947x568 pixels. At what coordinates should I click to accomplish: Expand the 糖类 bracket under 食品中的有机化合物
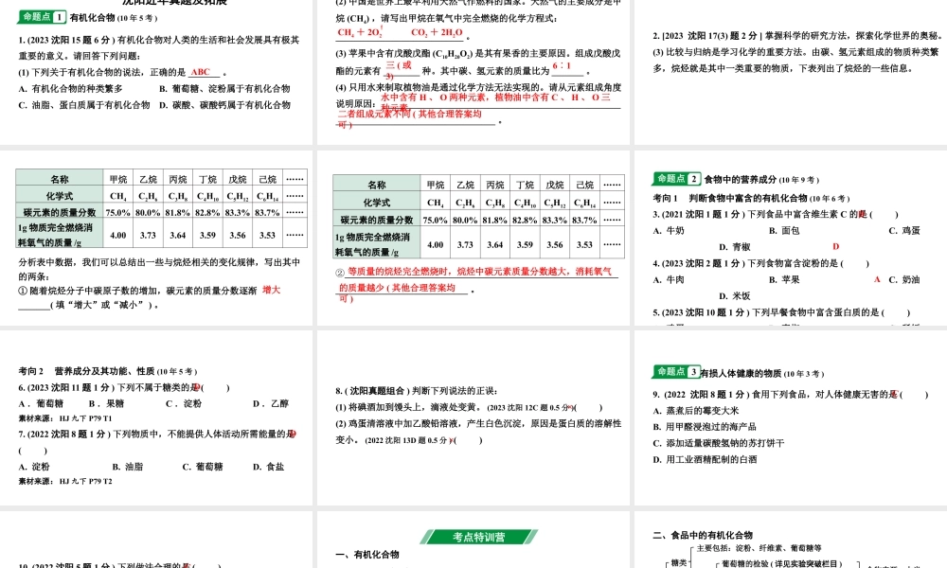(x=678, y=563)
